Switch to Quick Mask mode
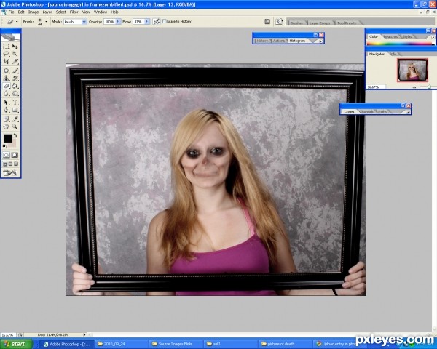Viewport: 437px width, 349px height. coord(15,155)
